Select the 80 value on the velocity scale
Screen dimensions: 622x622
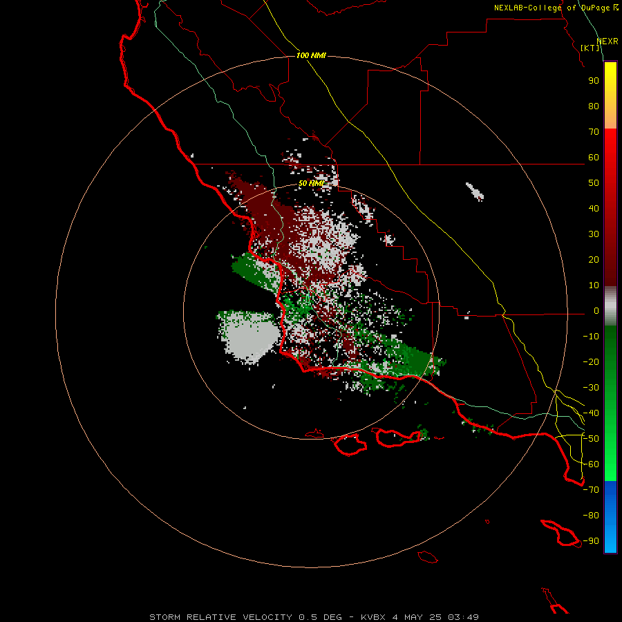[594, 106]
